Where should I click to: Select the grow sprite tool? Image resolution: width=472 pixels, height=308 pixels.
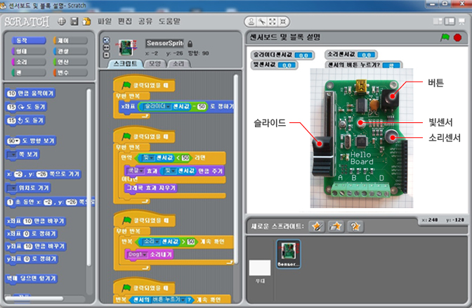(273, 22)
